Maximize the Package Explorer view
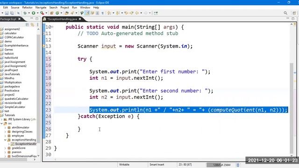This screenshot has width=299, height=168. [x=37, y=19]
